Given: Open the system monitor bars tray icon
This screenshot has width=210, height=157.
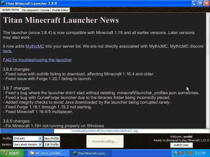Looking at the screenshot, I should click(176, 153).
